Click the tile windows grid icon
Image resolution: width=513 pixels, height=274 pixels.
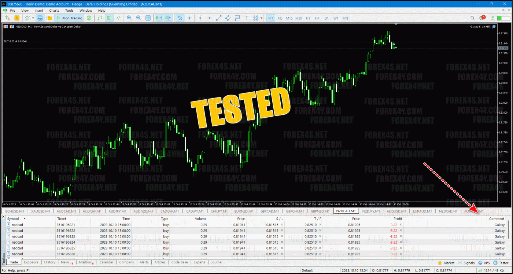[x=148, y=18]
